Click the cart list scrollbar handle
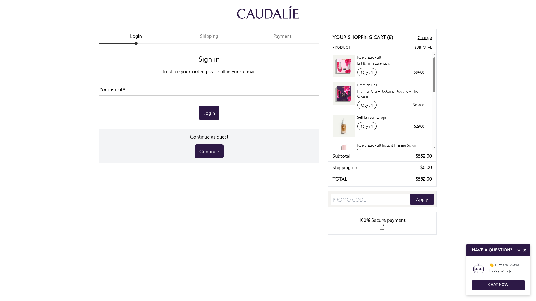Viewport: 536px width, 301px height. 434,75
